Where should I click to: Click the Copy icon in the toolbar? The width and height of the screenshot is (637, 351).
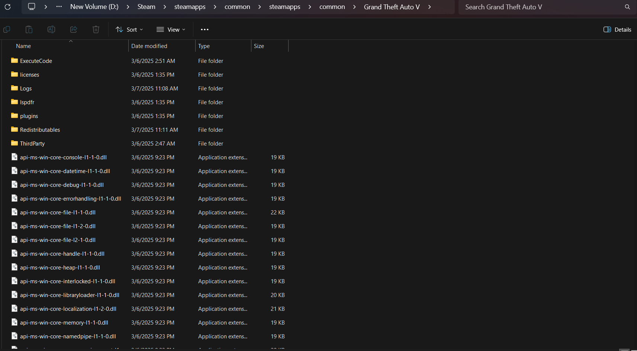tap(7, 29)
